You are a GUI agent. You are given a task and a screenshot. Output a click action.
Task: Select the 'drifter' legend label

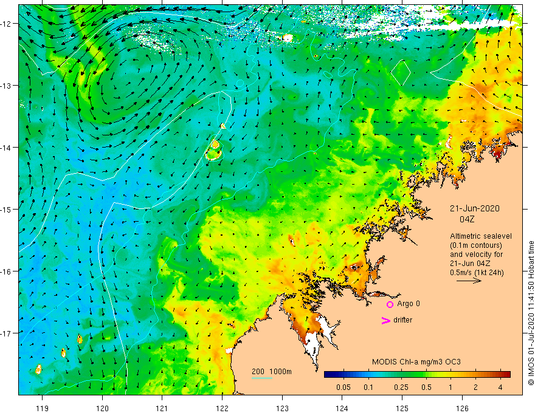[402, 320]
